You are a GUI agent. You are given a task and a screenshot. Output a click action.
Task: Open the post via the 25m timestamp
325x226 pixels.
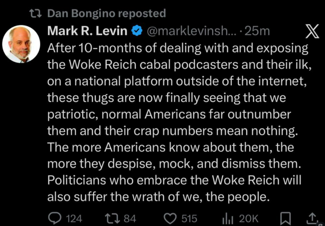coord(259,31)
